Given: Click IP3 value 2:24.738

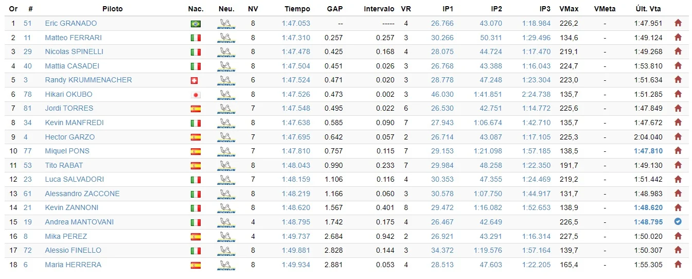Looking at the screenshot, I should (536, 94).
